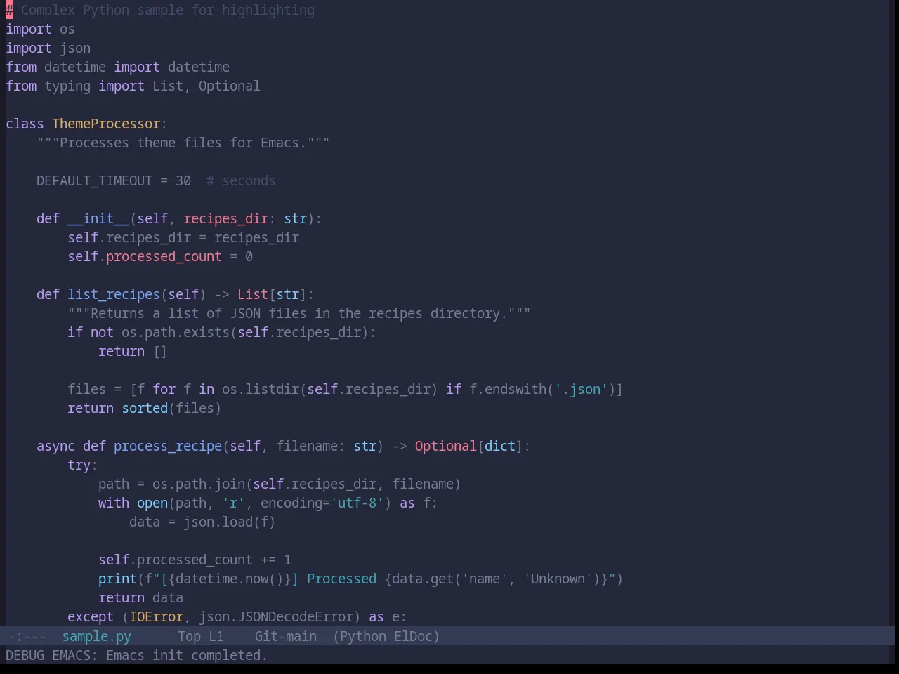Click 'return []' statement
This screenshot has width=899, height=674.
(133, 351)
